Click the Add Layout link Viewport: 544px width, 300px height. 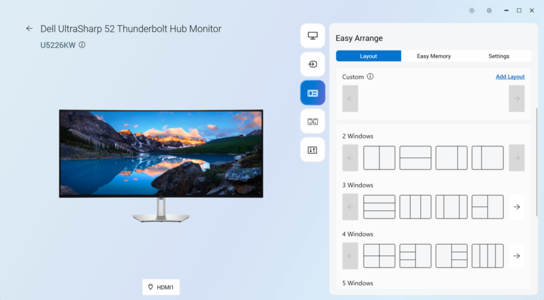click(x=510, y=76)
